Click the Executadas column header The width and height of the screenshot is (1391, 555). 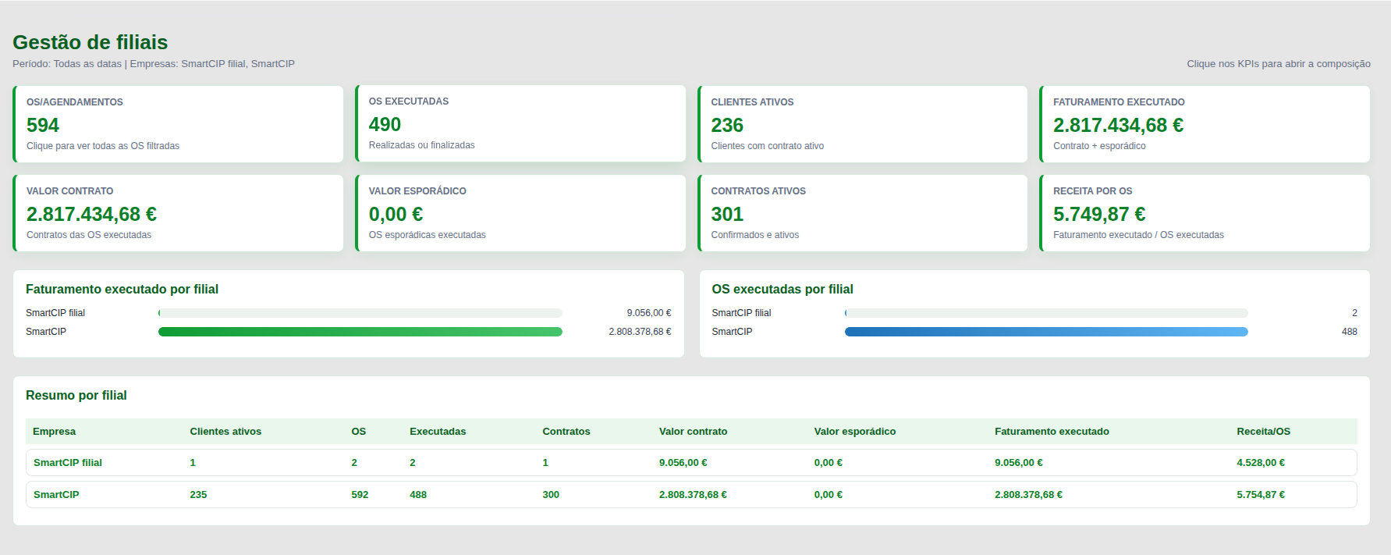click(x=438, y=432)
